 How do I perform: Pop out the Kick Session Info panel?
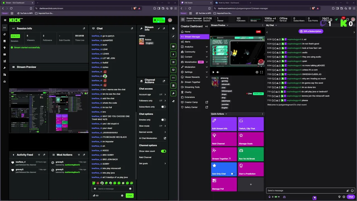tap(84, 28)
